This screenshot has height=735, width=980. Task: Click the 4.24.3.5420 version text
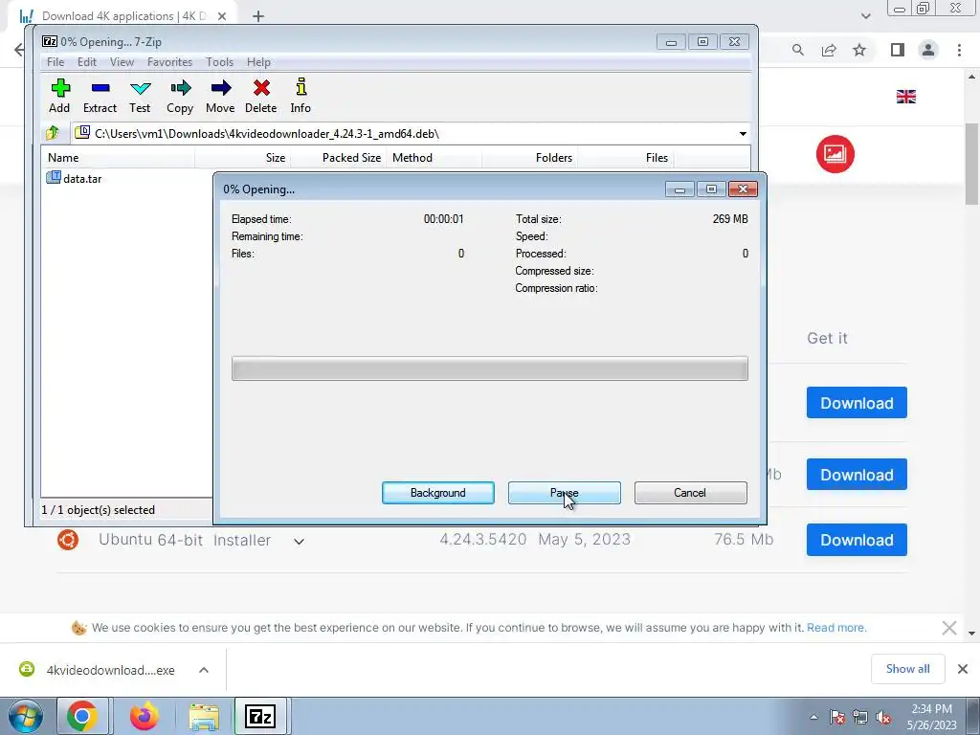coord(483,540)
